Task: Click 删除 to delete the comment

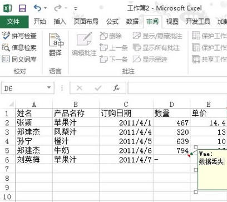Action: tap(111, 36)
